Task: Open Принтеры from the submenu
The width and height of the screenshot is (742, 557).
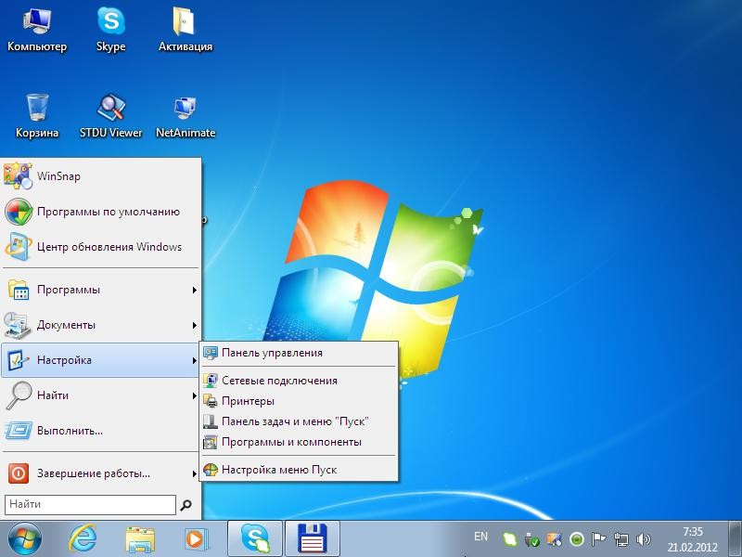Action: click(299, 401)
